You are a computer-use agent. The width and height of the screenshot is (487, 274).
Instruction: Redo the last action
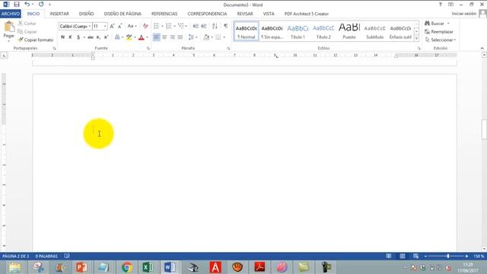pyautogui.click(x=41, y=5)
